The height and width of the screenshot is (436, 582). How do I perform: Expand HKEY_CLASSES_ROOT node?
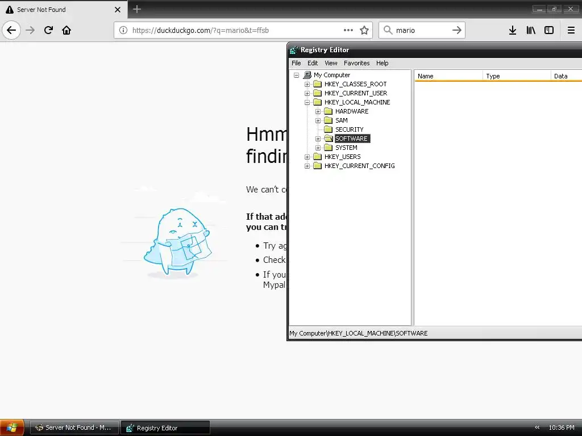pyautogui.click(x=307, y=84)
